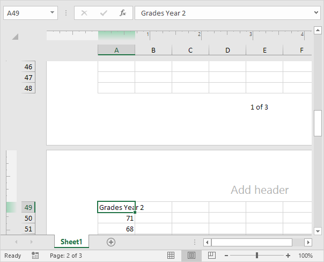The image size is (324, 262).
Task: Click Add header area
Action: [260, 190]
